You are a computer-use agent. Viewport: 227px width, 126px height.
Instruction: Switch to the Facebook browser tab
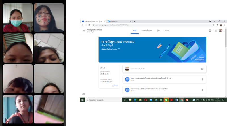point(118,21)
